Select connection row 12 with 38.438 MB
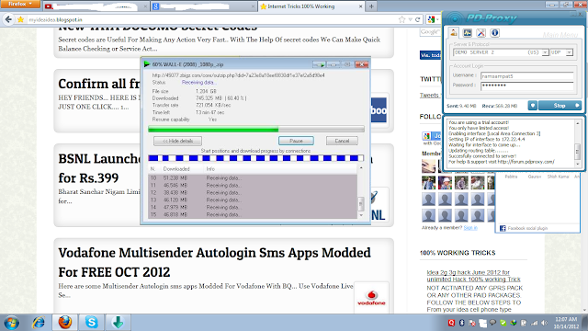Screen dimensions: 588x331 point(254,192)
